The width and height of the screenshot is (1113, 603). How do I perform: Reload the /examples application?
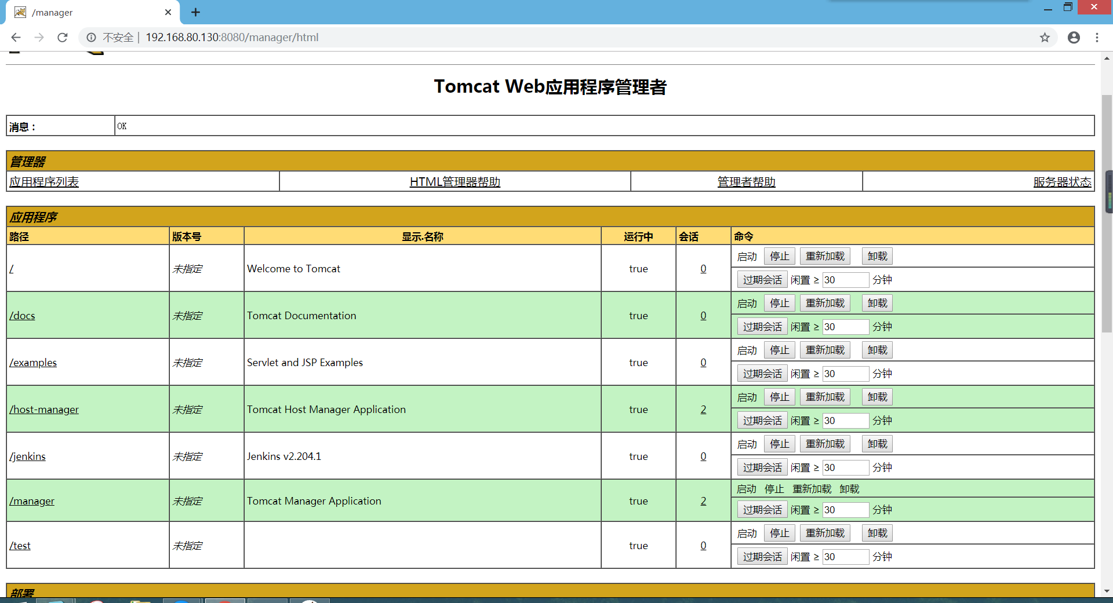[x=825, y=350]
